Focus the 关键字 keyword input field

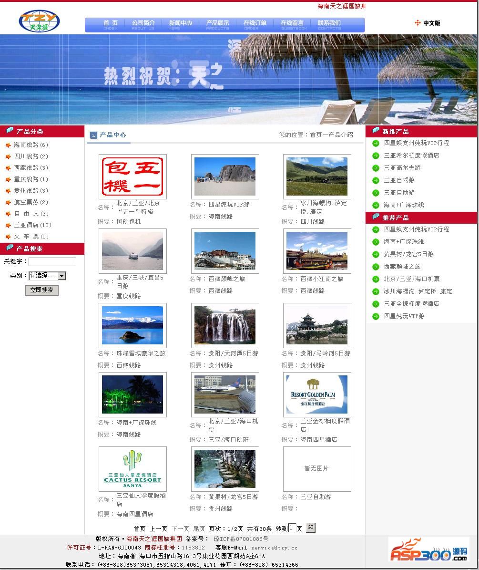52,262
